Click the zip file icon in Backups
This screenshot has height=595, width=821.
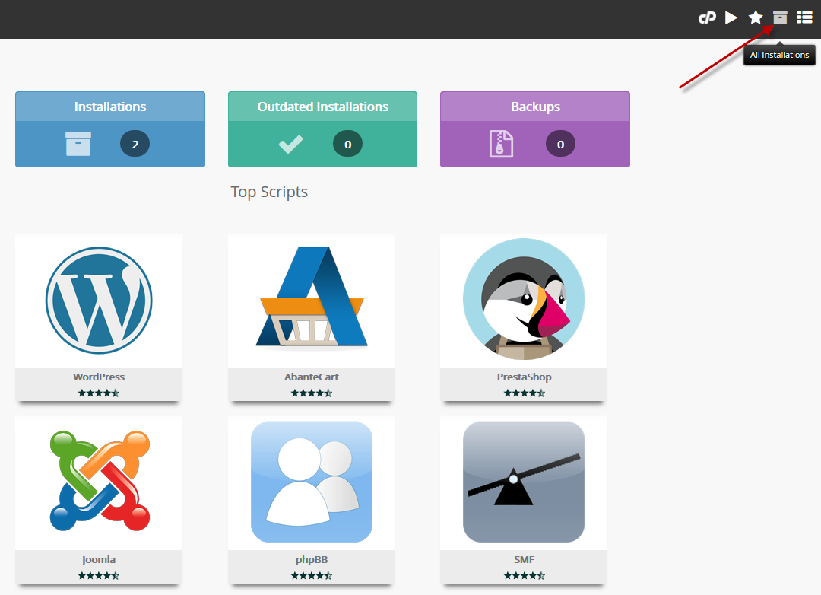pyautogui.click(x=501, y=144)
